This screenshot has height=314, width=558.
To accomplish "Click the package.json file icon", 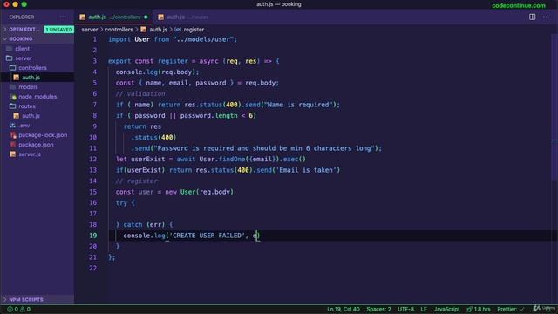I will [13, 145].
